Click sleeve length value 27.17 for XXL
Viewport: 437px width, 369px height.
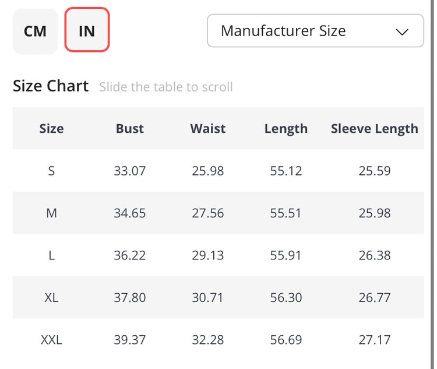[x=374, y=340]
